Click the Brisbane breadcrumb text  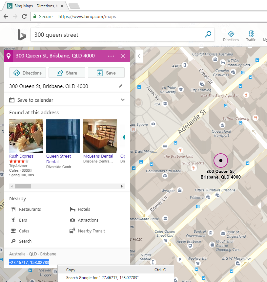(48, 254)
